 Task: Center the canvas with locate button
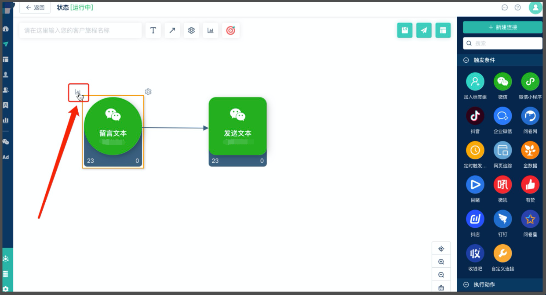[441, 248]
